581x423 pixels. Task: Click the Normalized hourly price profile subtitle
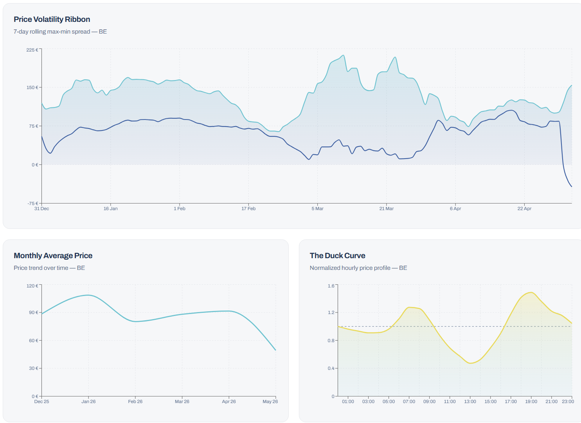point(358,268)
